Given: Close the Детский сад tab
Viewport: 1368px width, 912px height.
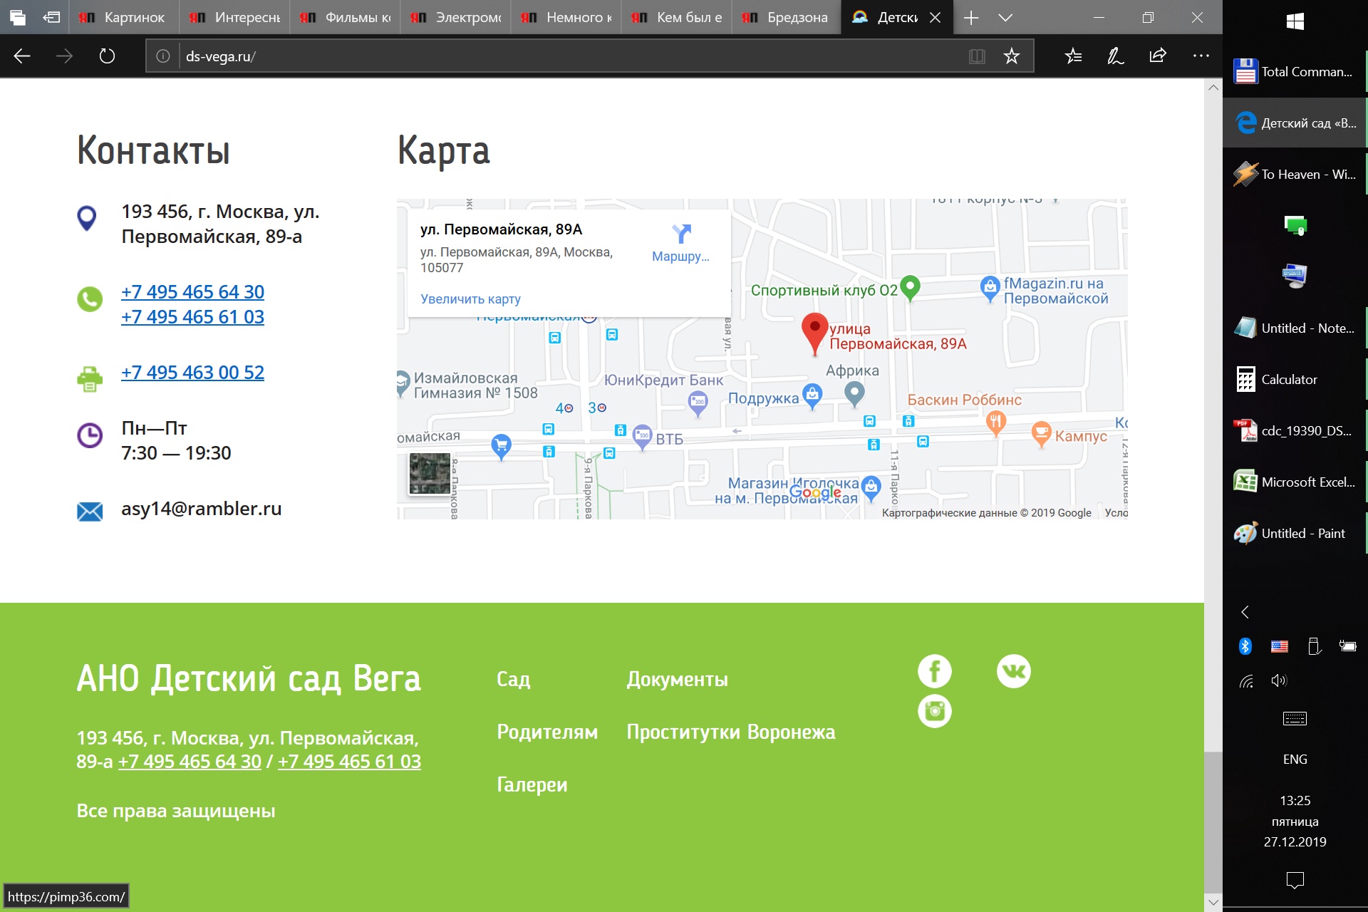Looking at the screenshot, I should (935, 18).
